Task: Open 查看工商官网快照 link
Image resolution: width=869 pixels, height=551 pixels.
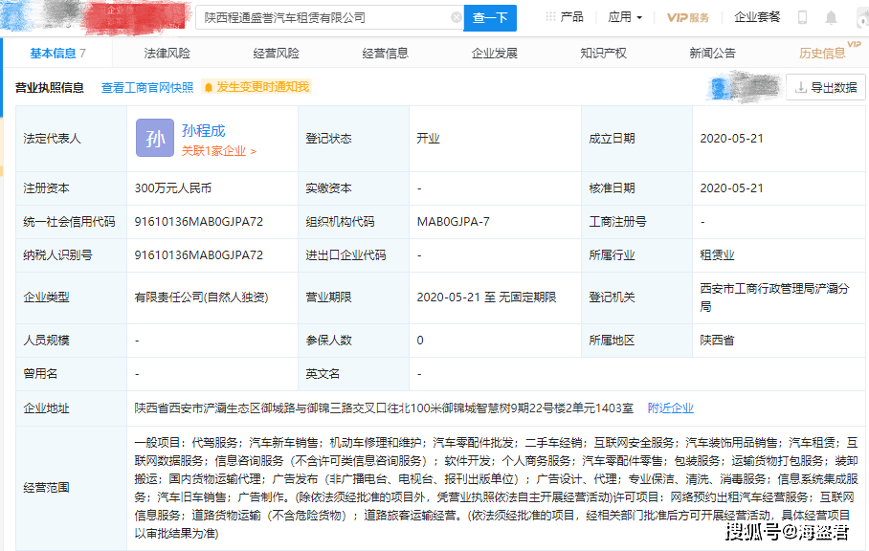Action: [x=147, y=87]
